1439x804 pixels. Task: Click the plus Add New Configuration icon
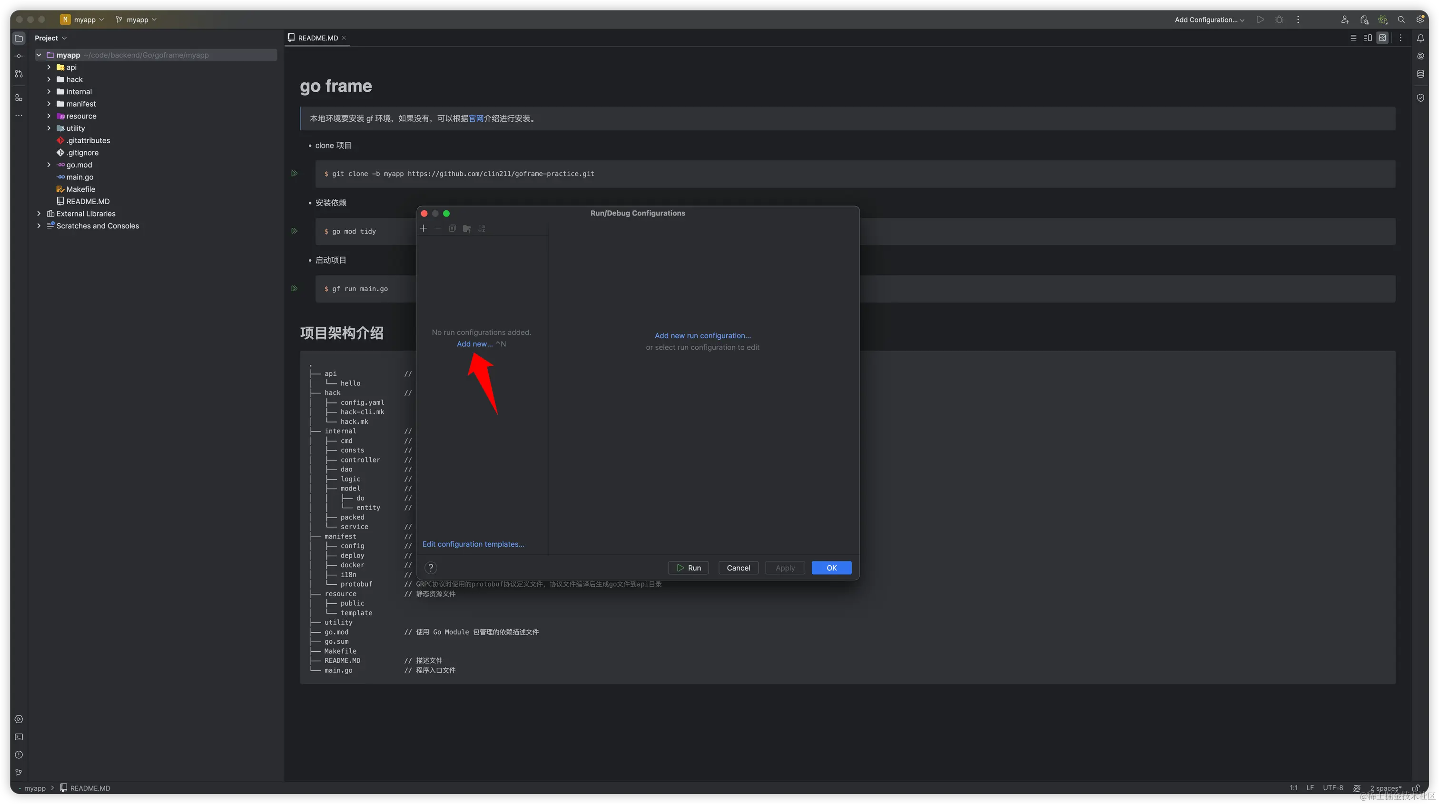(x=424, y=228)
